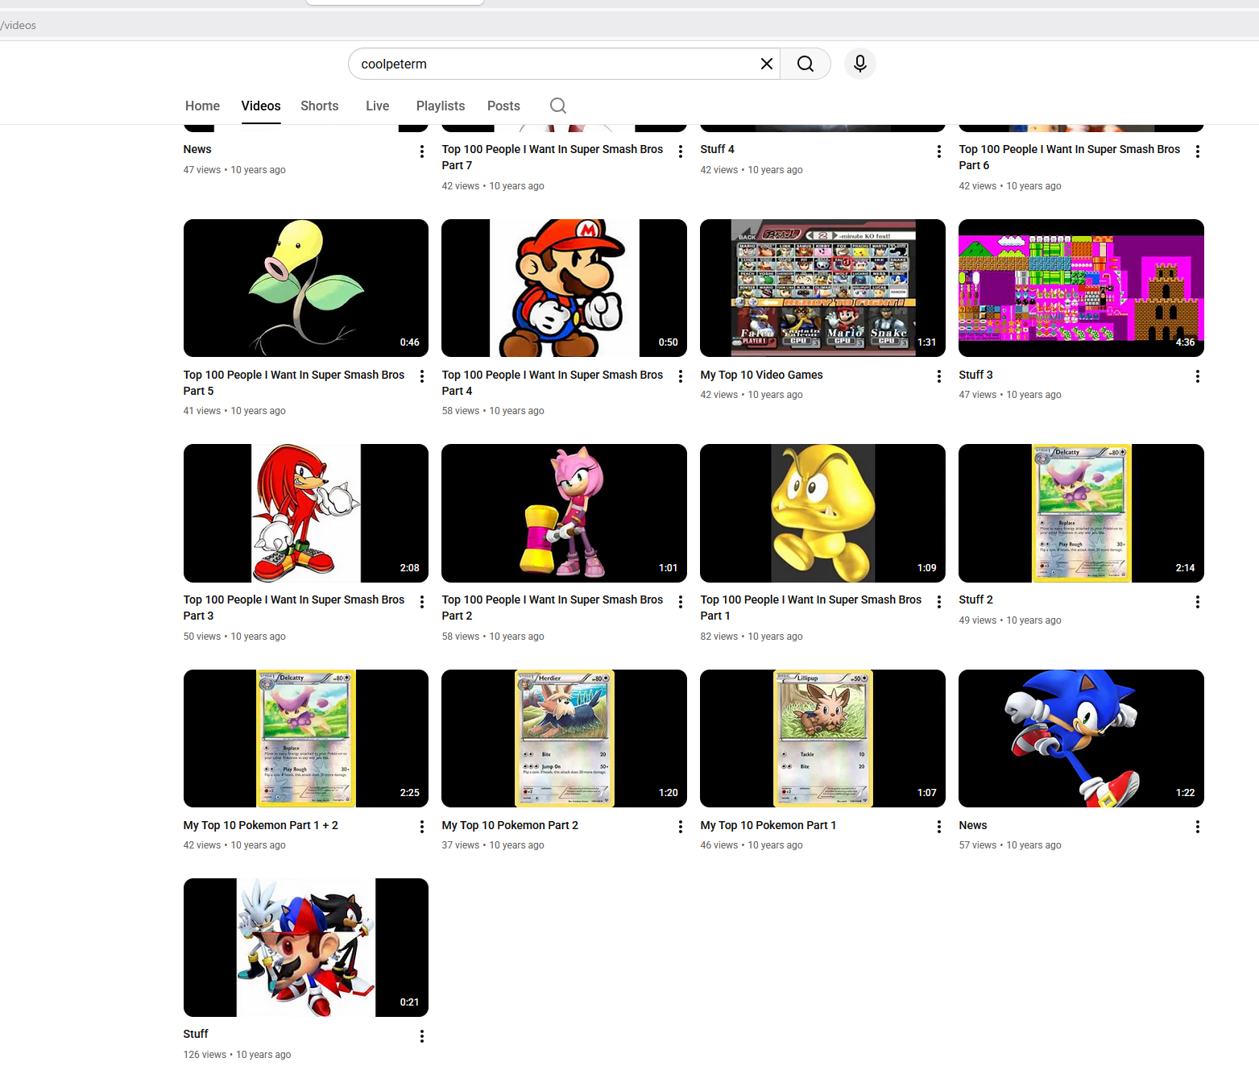Screen dimensions: 1259x1087
Task: Select the Posts tab
Action: pyautogui.click(x=503, y=106)
